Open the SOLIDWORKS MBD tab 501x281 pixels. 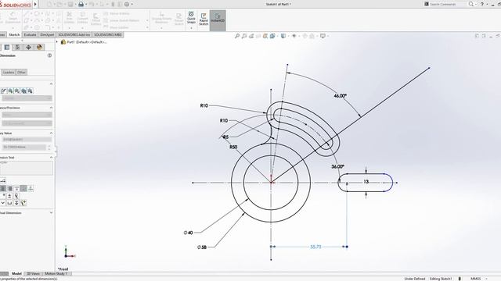coord(108,34)
